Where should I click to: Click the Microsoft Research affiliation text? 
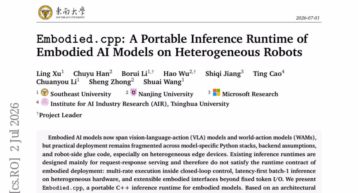pos(250,94)
